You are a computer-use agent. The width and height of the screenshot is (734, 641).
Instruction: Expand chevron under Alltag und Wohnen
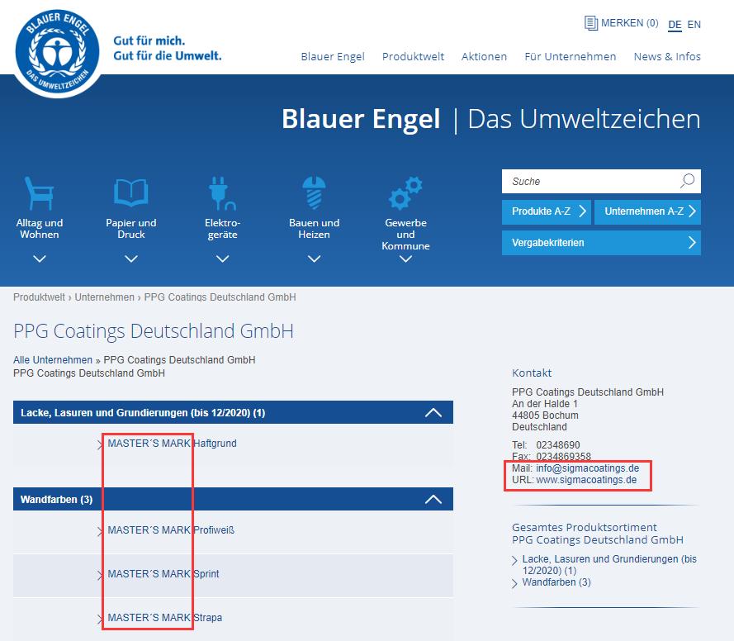point(40,259)
